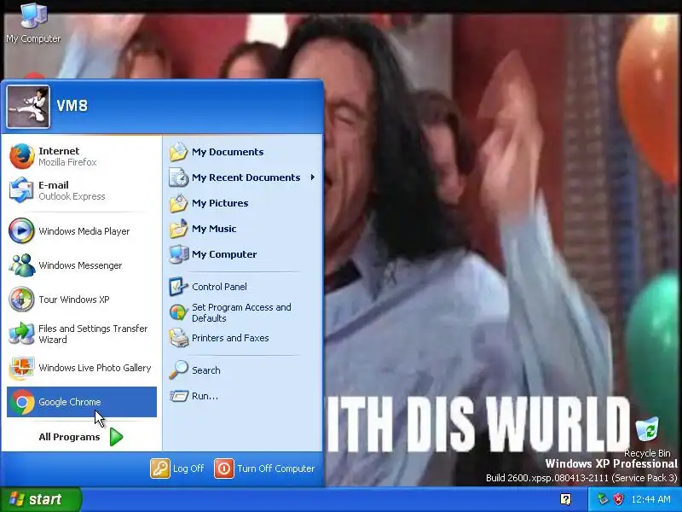Viewport: 682px width, 512px height.
Task: Click the help question mark taskbar icon
Action: (566, 499)
